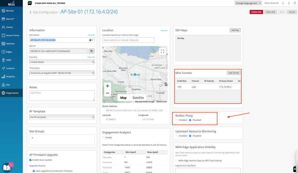This screenshot has width=298, height=173.
Task: Open the RF Template dropdown
Action: coord(62,117)
